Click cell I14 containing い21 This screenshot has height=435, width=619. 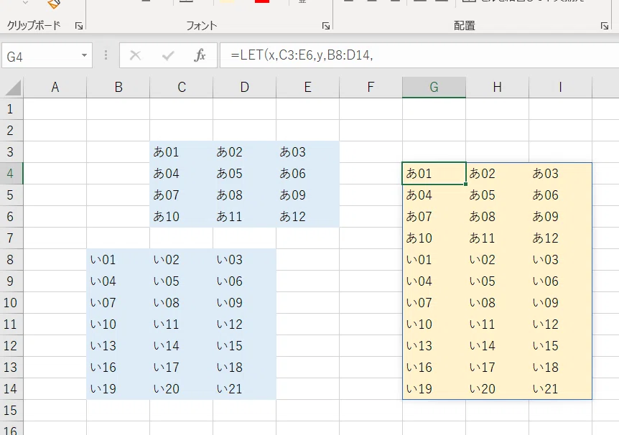click(x=561, y=389)
